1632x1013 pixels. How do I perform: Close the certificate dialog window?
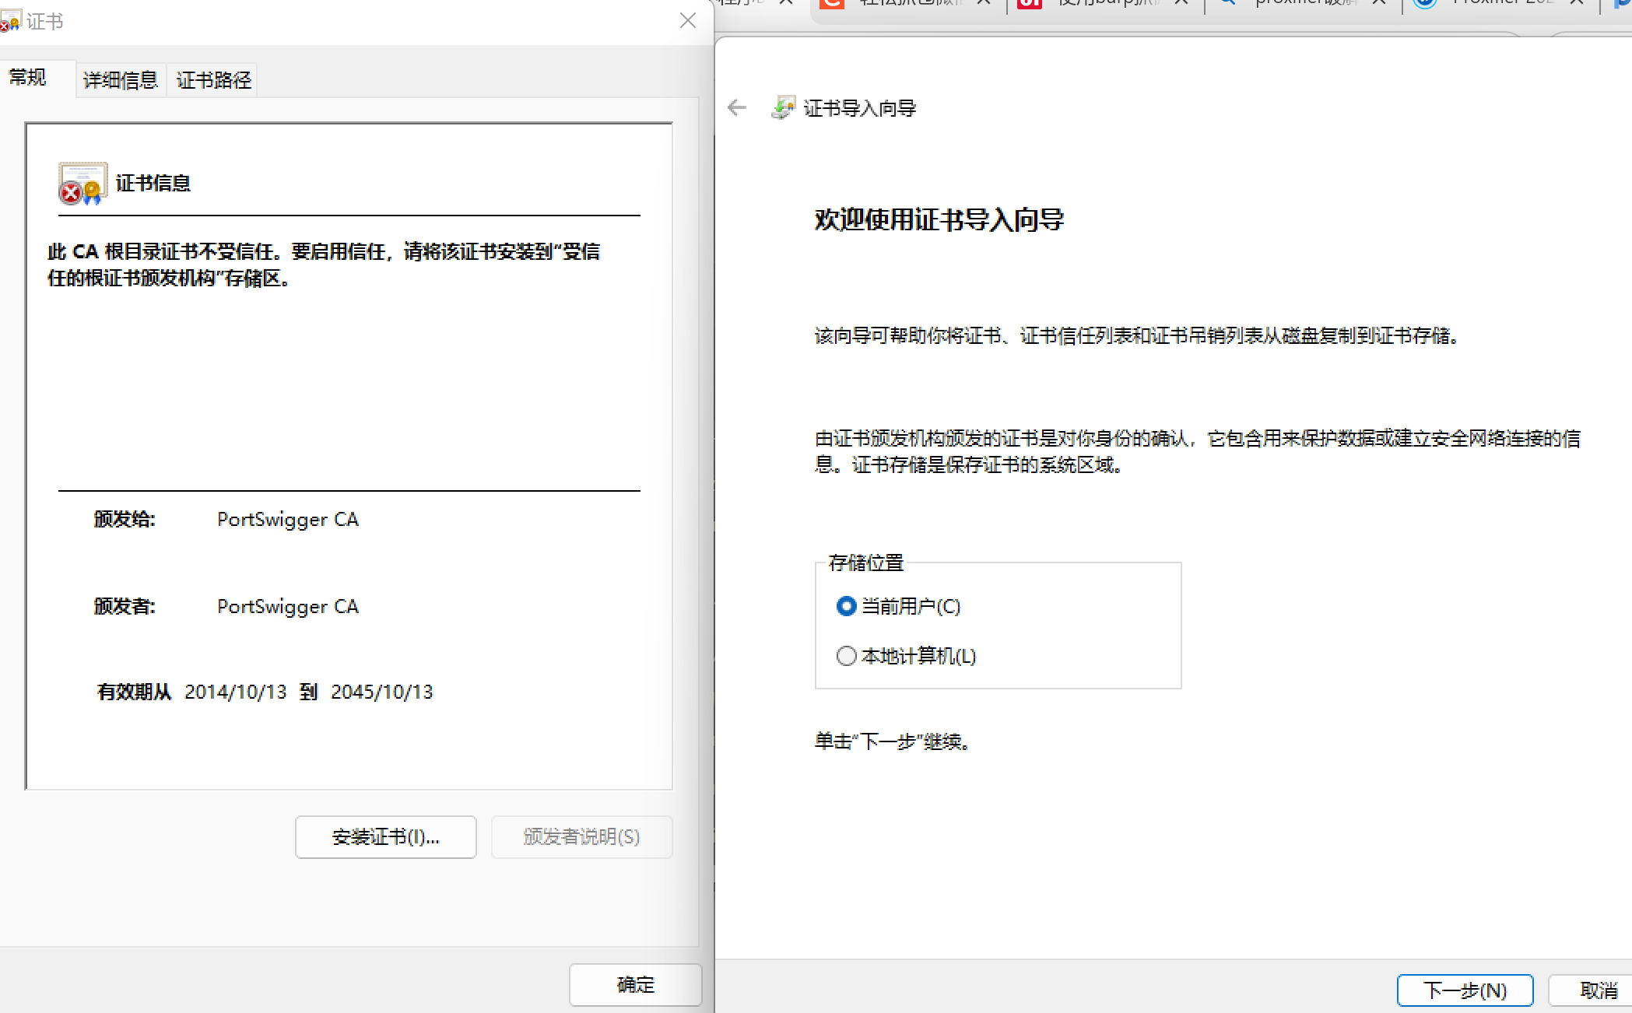[687, 21]
